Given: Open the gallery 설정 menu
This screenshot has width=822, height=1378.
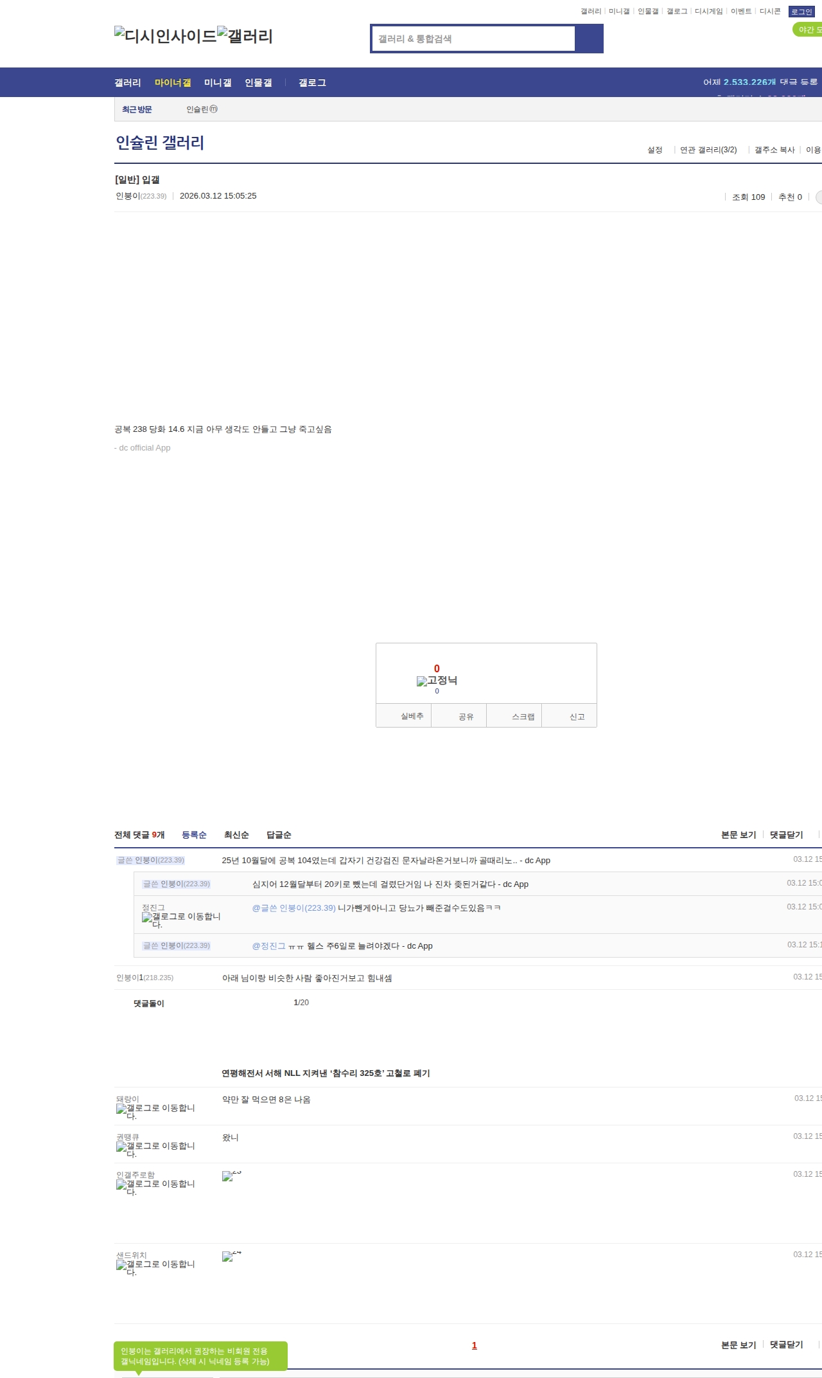Looking at the screenshot, I should (654, 150).
